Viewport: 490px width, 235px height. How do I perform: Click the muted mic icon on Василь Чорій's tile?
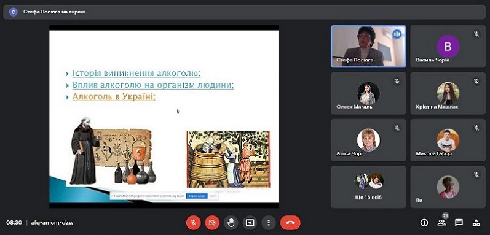476,34
